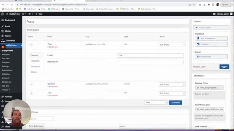The width and height of the screenshot is (234, 131).
Task: Click the input containing posts
Action: [x=152, y=126]
